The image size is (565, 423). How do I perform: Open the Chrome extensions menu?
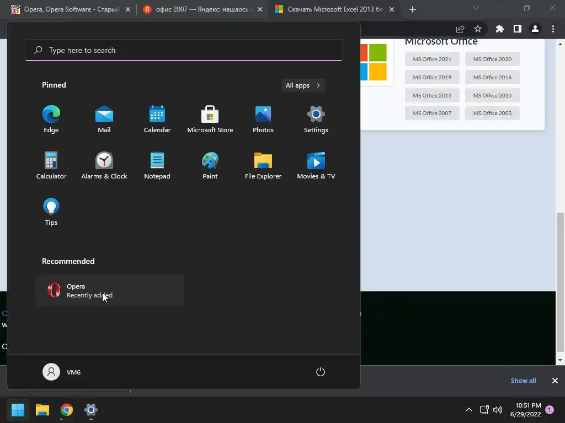click(x=499, y=29)
